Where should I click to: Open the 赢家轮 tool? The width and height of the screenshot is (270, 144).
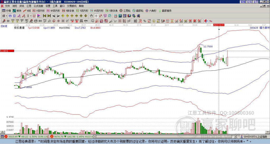click(138, 11)
